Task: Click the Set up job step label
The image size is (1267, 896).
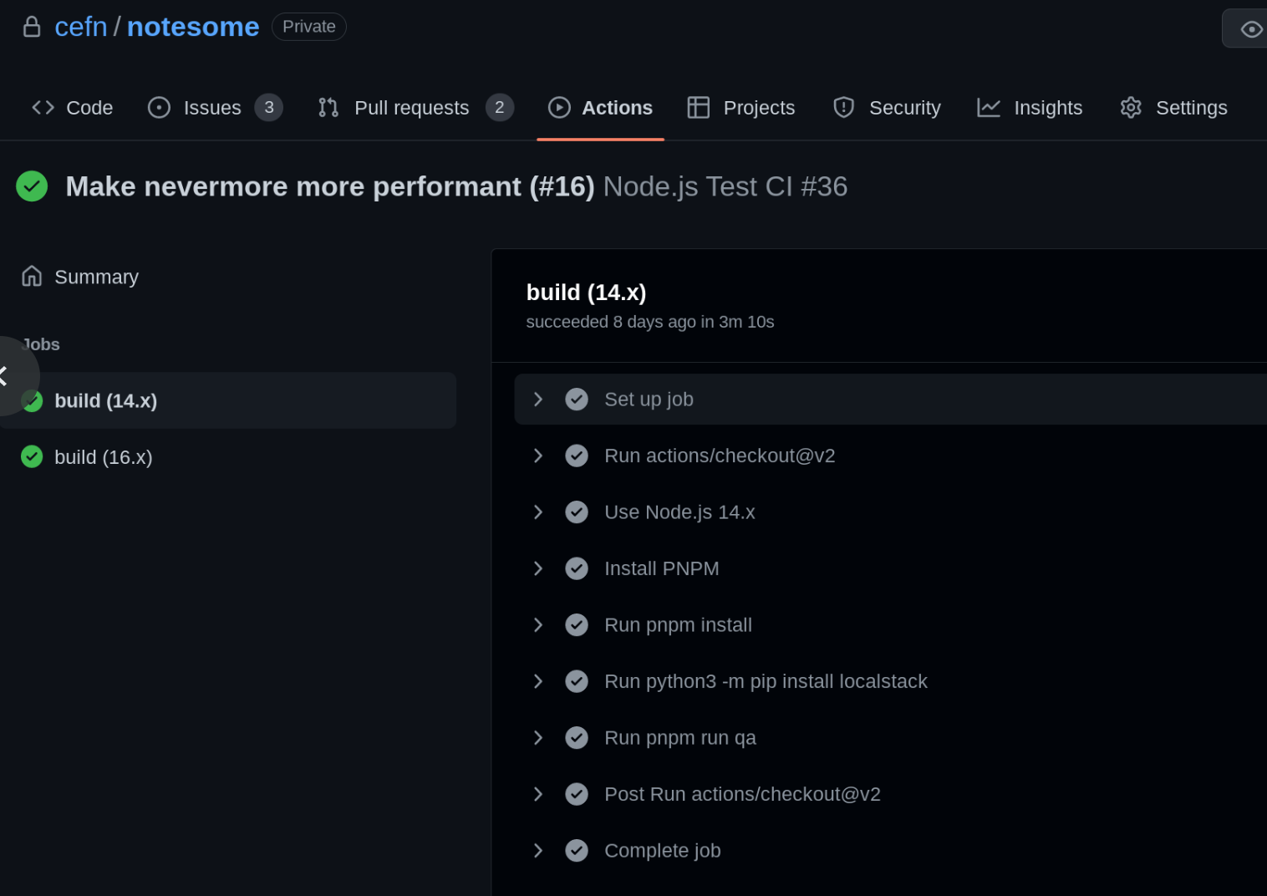Action: [649, 400]
